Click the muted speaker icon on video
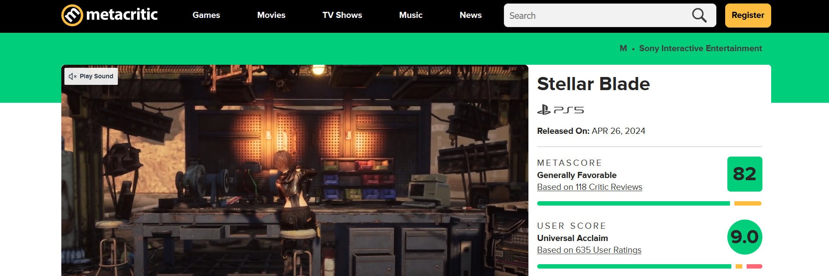 [73, 76]
